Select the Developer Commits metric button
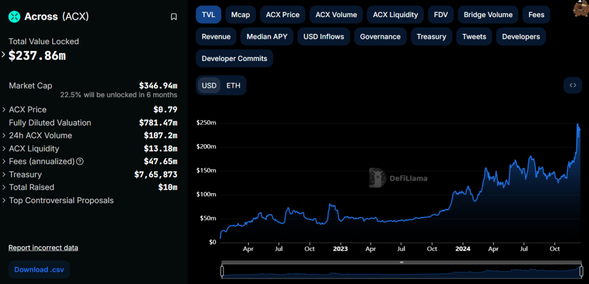 coord(235,58)
